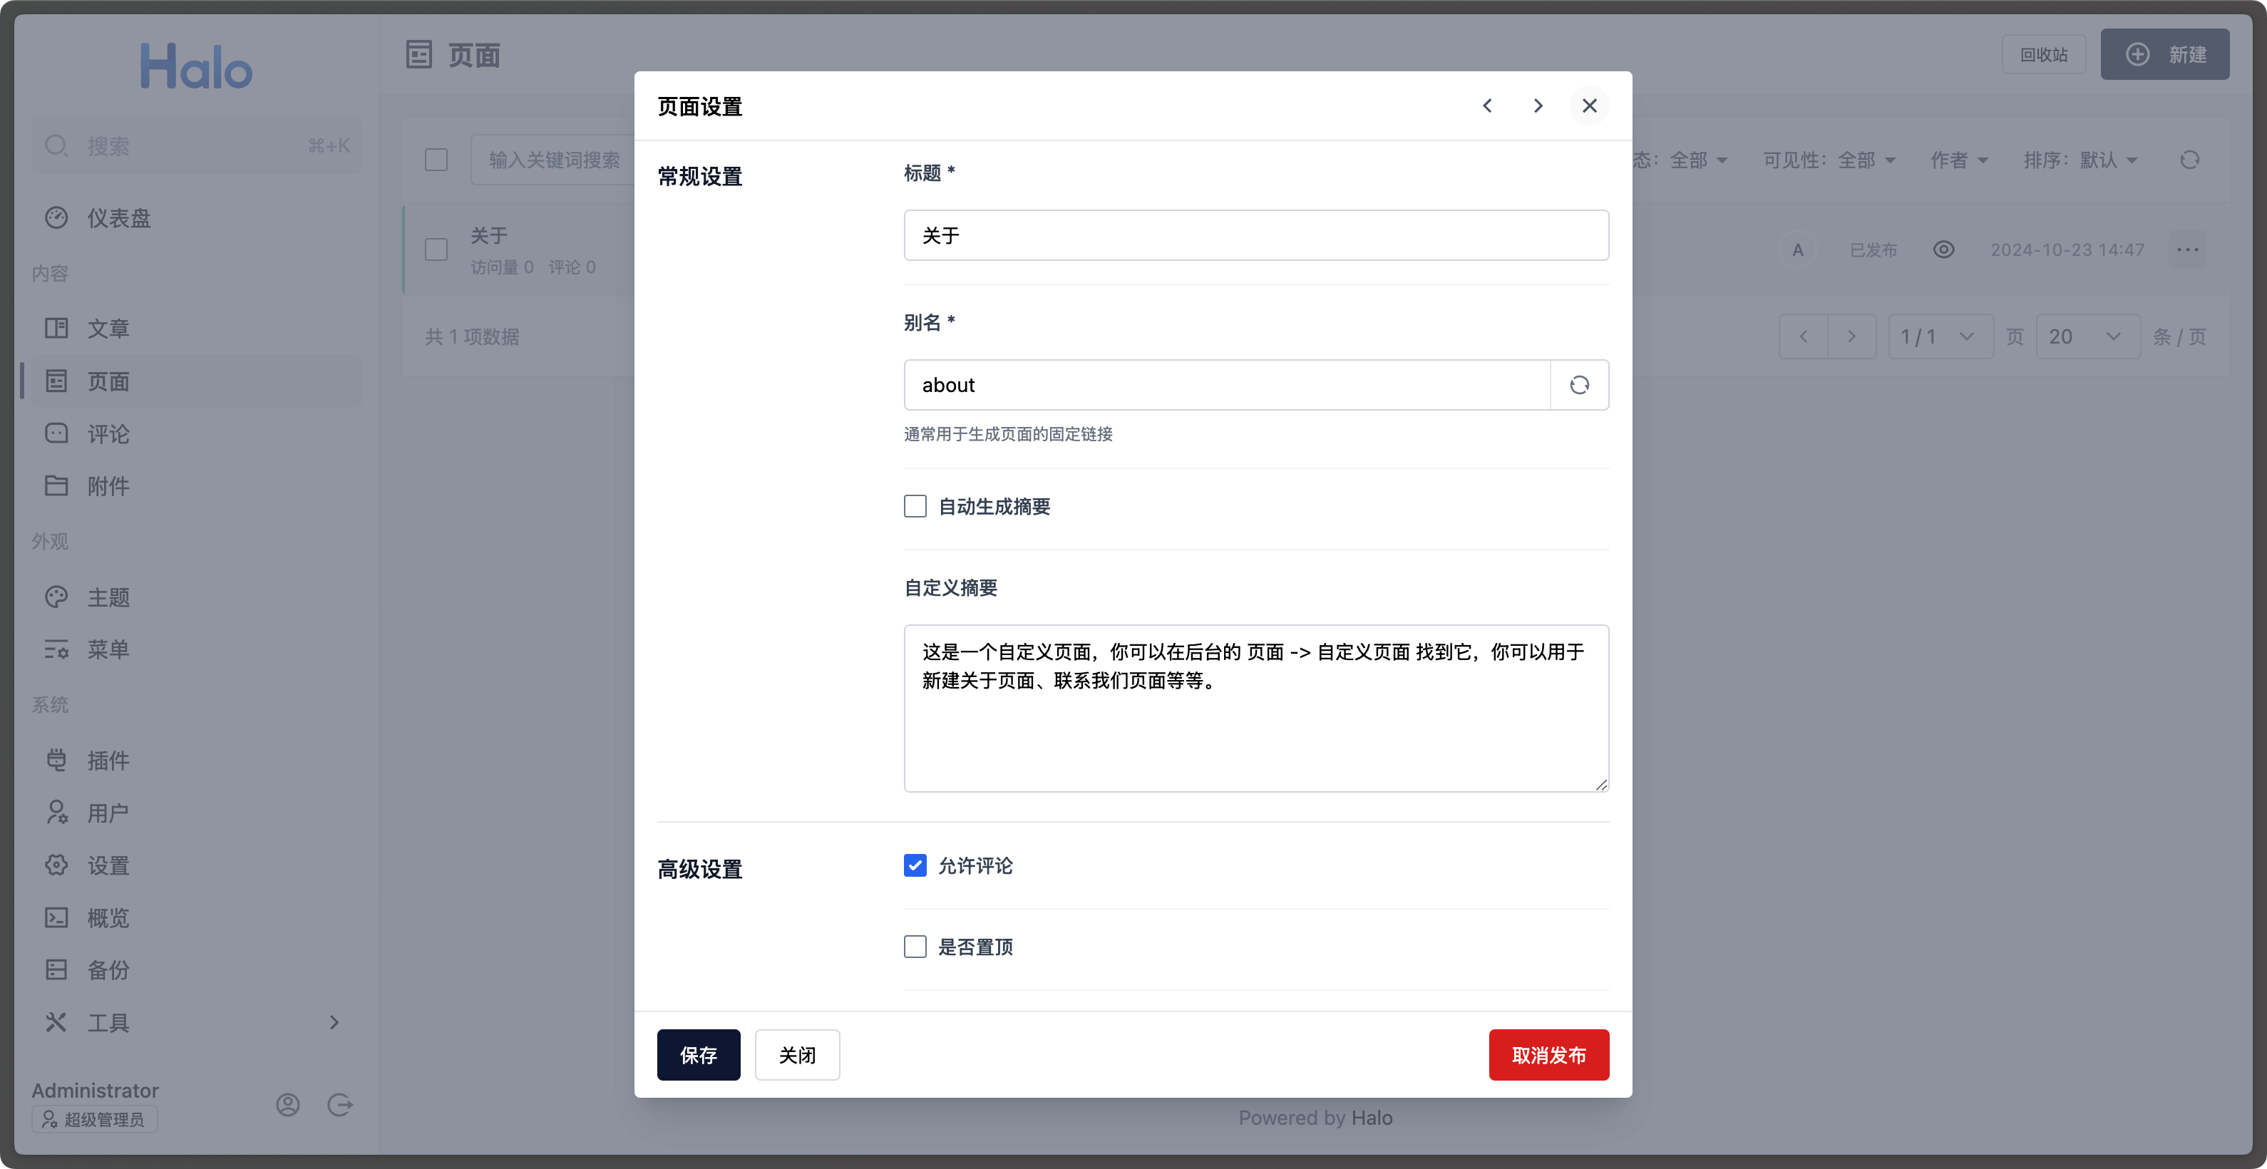Click the alias refresh/regenerate icon
The image size is (2267, 1169).
[x=1577, y=385]
